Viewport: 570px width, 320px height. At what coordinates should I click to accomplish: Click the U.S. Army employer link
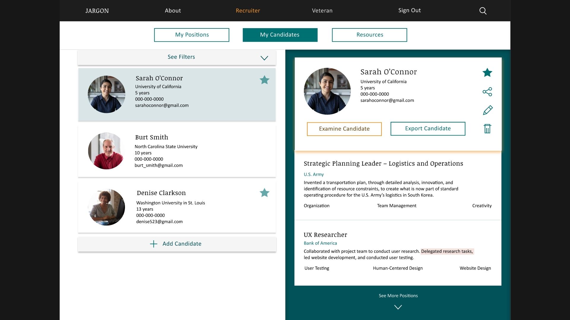(313, 175)
